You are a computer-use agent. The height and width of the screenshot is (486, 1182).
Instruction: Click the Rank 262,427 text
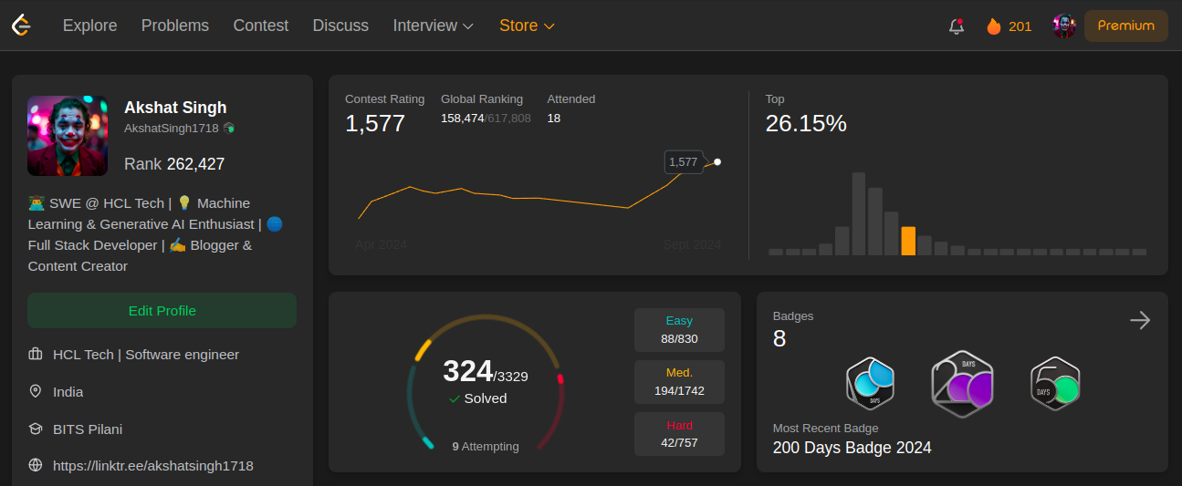point(174,164)
